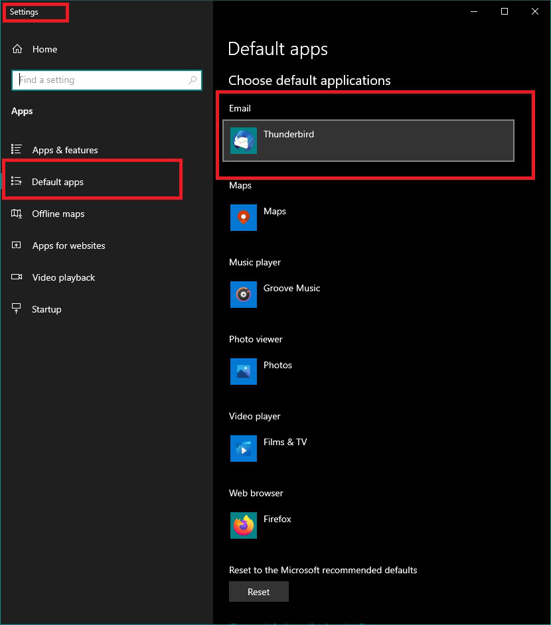The width and height of the screenshot is (551, 625).
Task: Go to Offline maps settings
Action: pos(58,214)
